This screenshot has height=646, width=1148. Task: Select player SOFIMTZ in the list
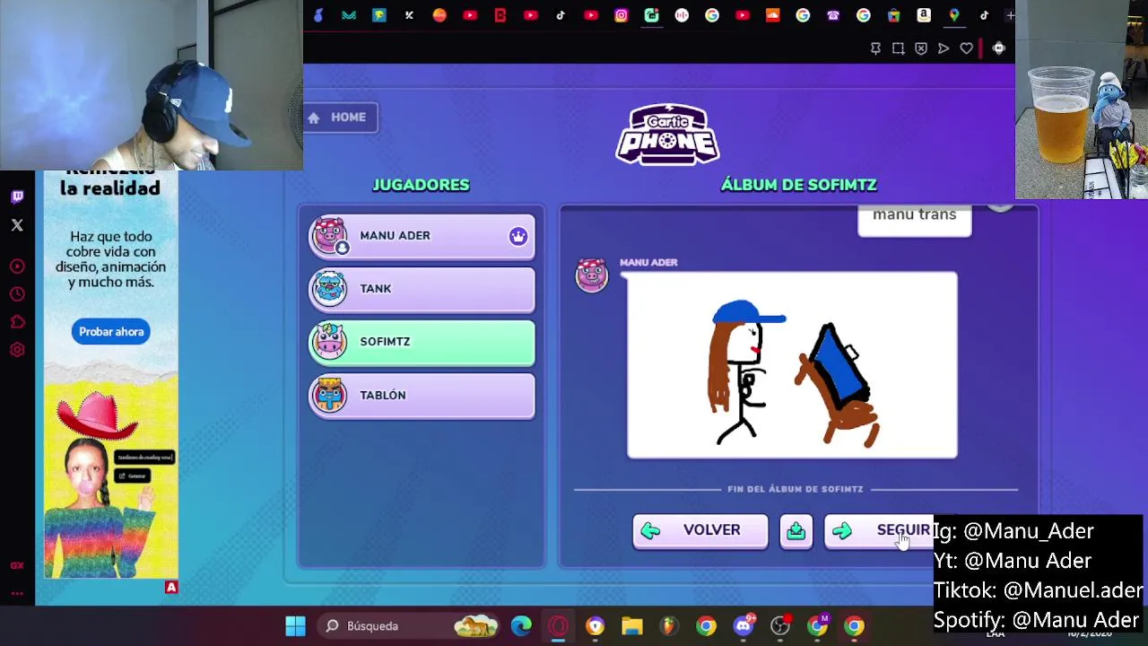[x=422, y=342]
